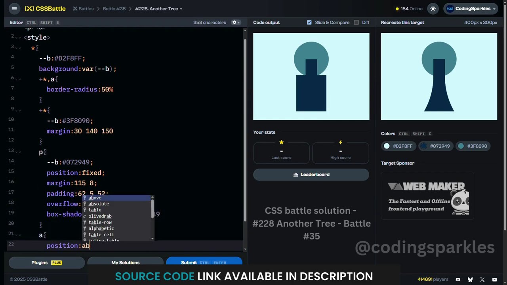The image size is (507, 285).
Task: Click the code output preview image
Action: [x=311, y=76]
